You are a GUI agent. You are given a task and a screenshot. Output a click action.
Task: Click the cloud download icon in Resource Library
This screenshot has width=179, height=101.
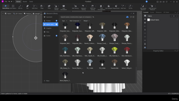(x=127, y=17)
